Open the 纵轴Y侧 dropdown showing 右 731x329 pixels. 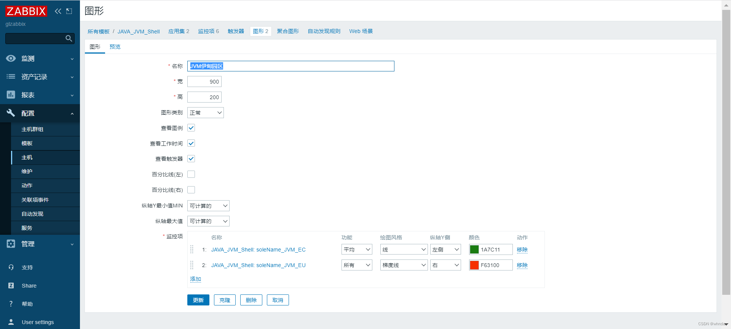(445, 265)
